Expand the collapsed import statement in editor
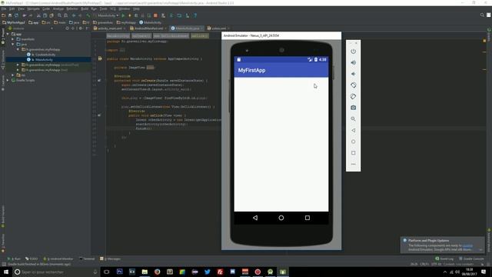 [x=122, y=50]
